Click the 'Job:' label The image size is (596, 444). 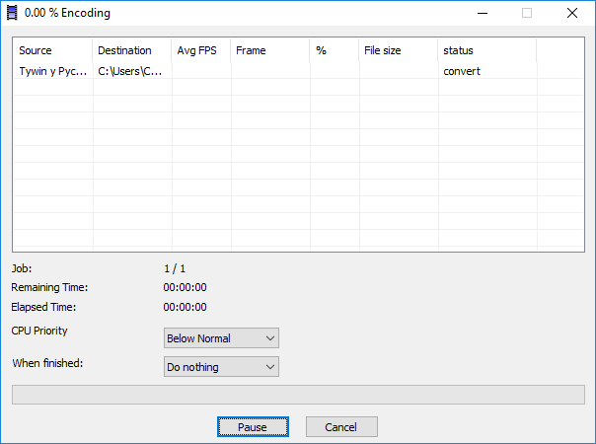click(22, 268)
